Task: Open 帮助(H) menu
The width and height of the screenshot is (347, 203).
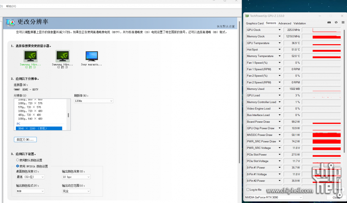Action: tap(11, 6)
